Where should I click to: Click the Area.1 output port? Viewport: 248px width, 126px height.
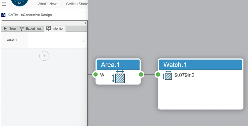tap(141, 75)
